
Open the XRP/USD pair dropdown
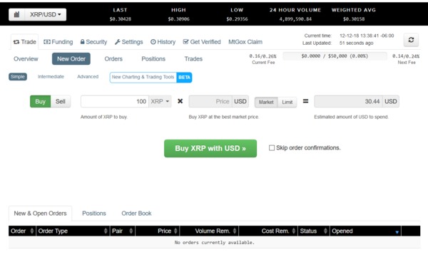coord(46,15)
